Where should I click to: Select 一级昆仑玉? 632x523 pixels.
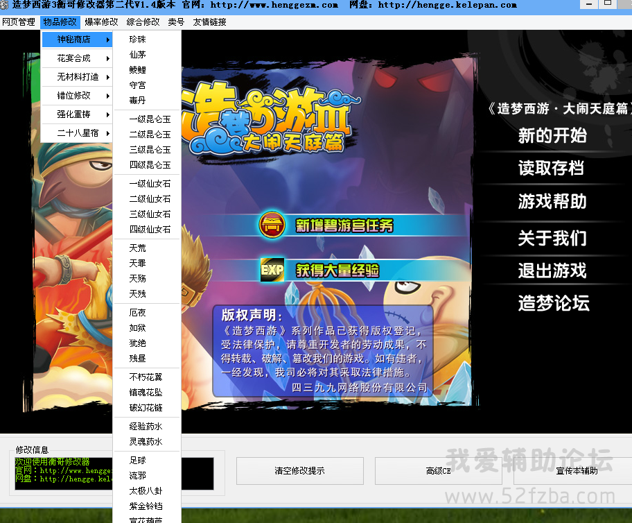(147, 119)
